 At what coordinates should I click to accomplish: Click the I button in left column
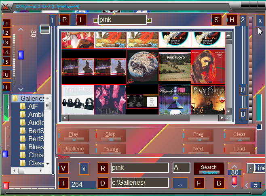(x=7, y=87)
